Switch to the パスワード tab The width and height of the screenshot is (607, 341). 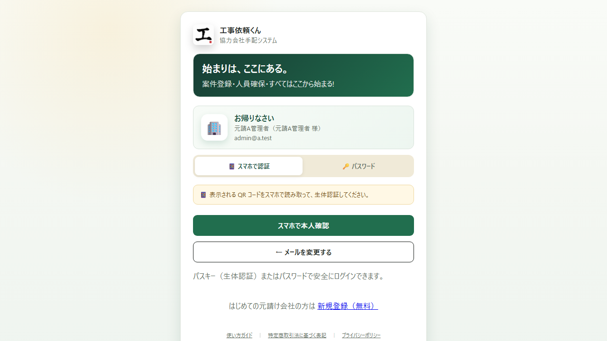coord(358,166)
